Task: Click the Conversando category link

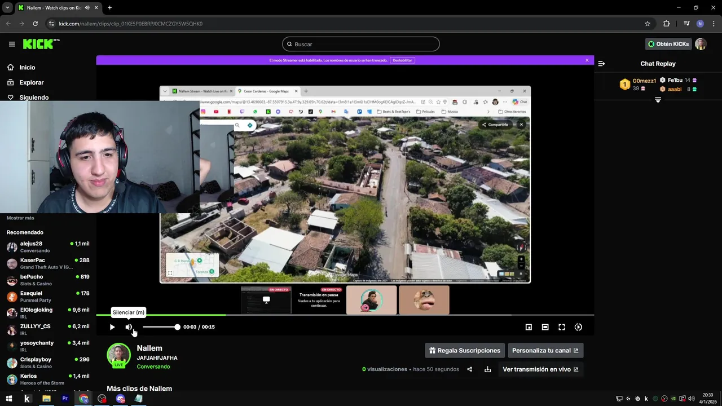Action: [x=153, y=367]
